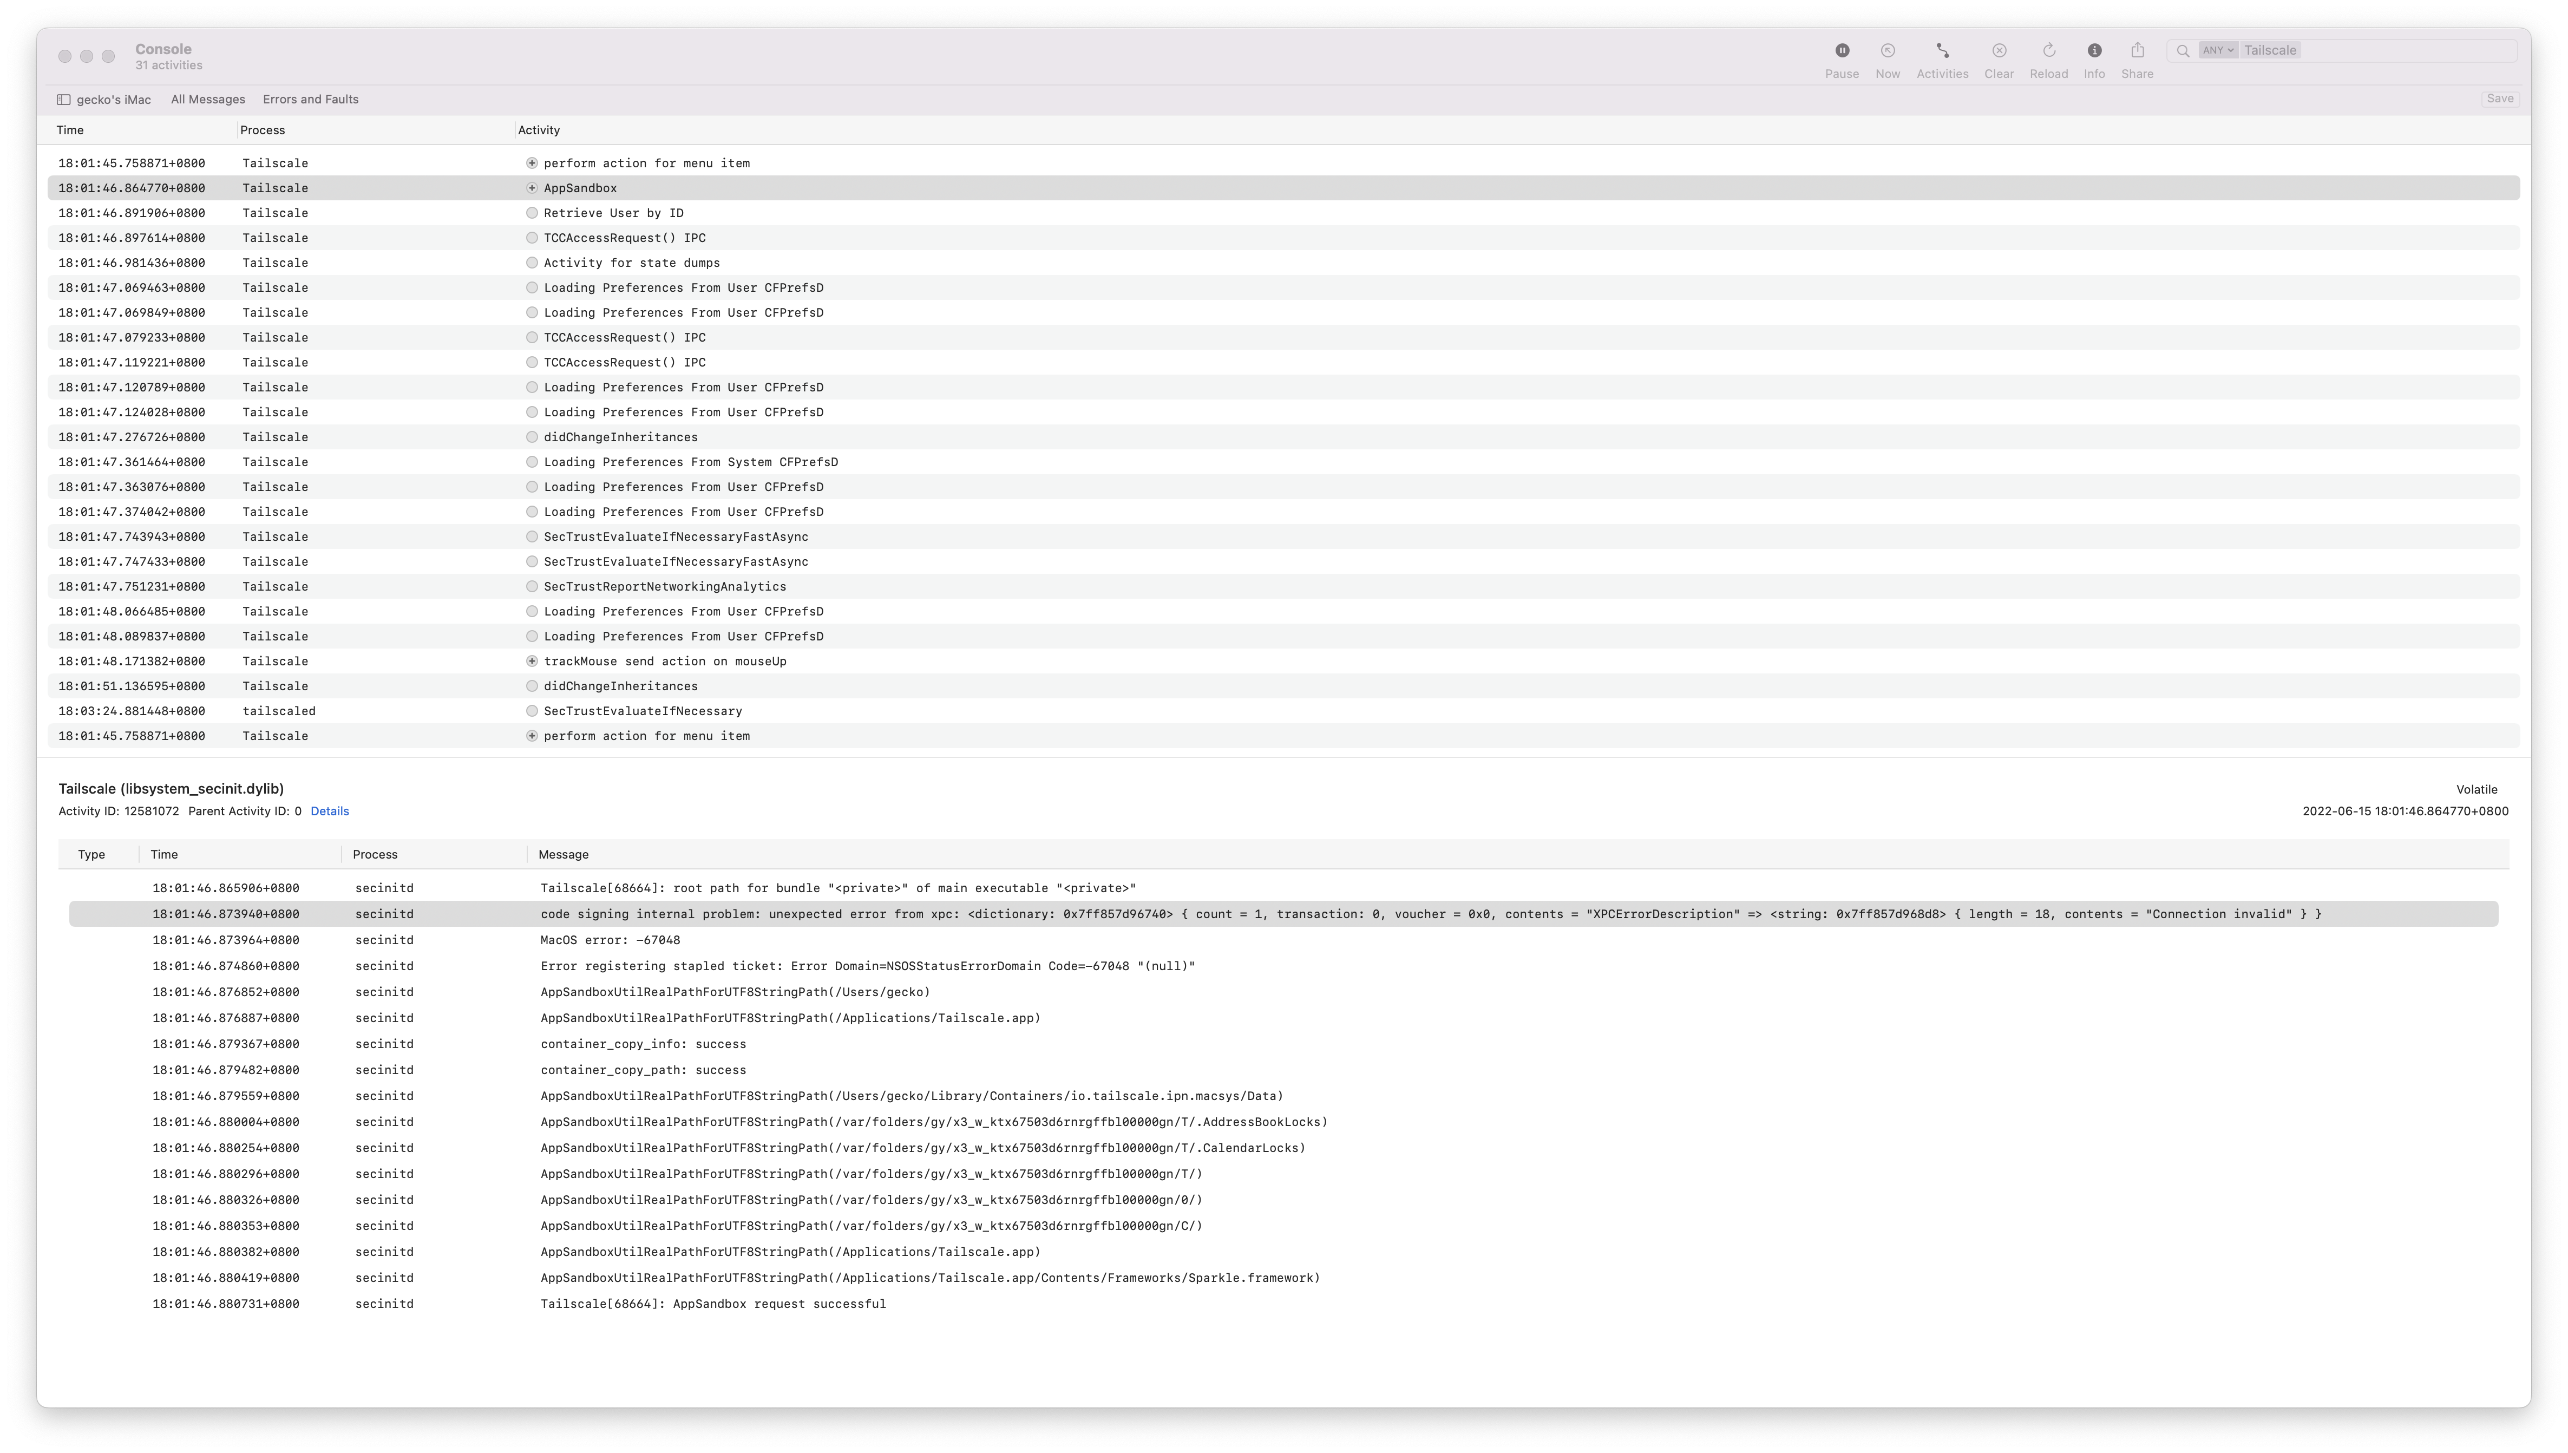The width and height of the screenshot is (2568, 1453).
Task: Reload the log display
Action: tap(2048, 50)
